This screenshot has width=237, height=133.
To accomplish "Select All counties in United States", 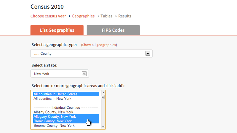I will pyautogui.click(x=66, y=94).
